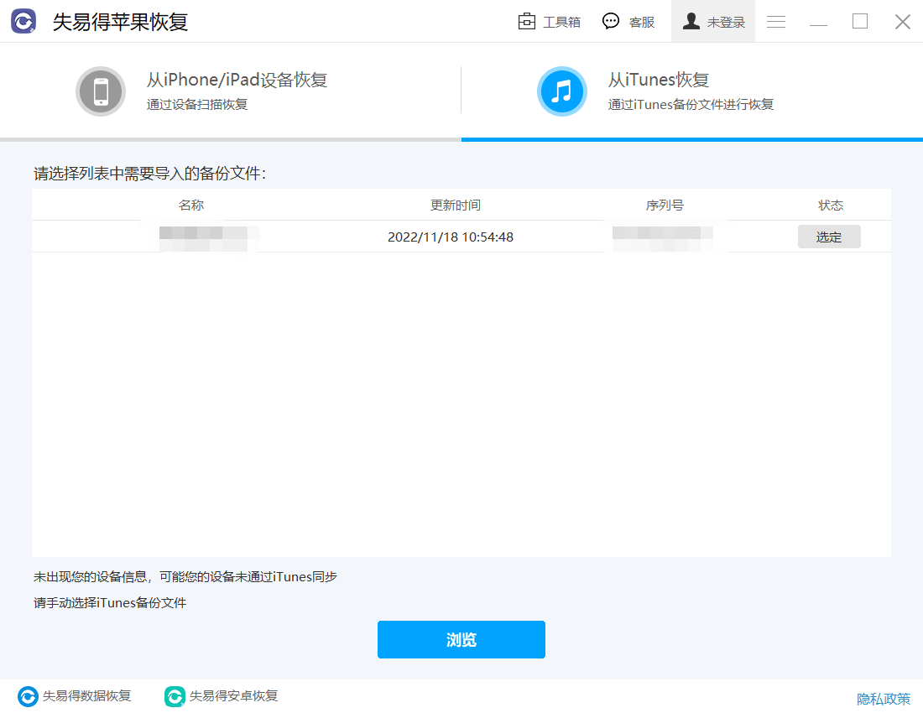The image size is (923, 713).
Task: Open the 客服 customer service chat icon
Action: 611,21
